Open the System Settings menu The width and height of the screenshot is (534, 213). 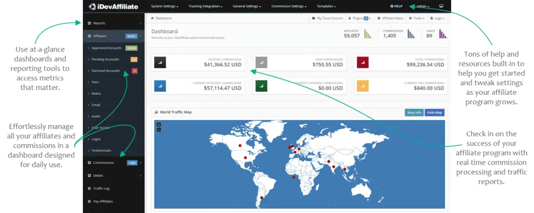pos(164,6)
